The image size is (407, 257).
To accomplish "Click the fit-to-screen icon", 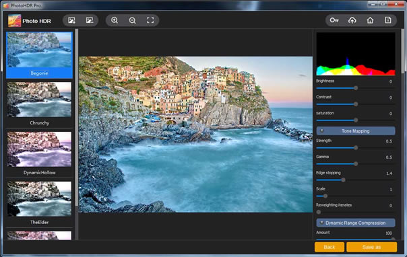I will 150,20.
